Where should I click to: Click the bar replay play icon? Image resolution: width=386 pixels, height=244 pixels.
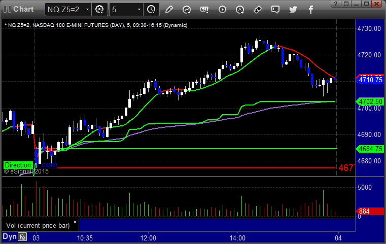[222, 10]
